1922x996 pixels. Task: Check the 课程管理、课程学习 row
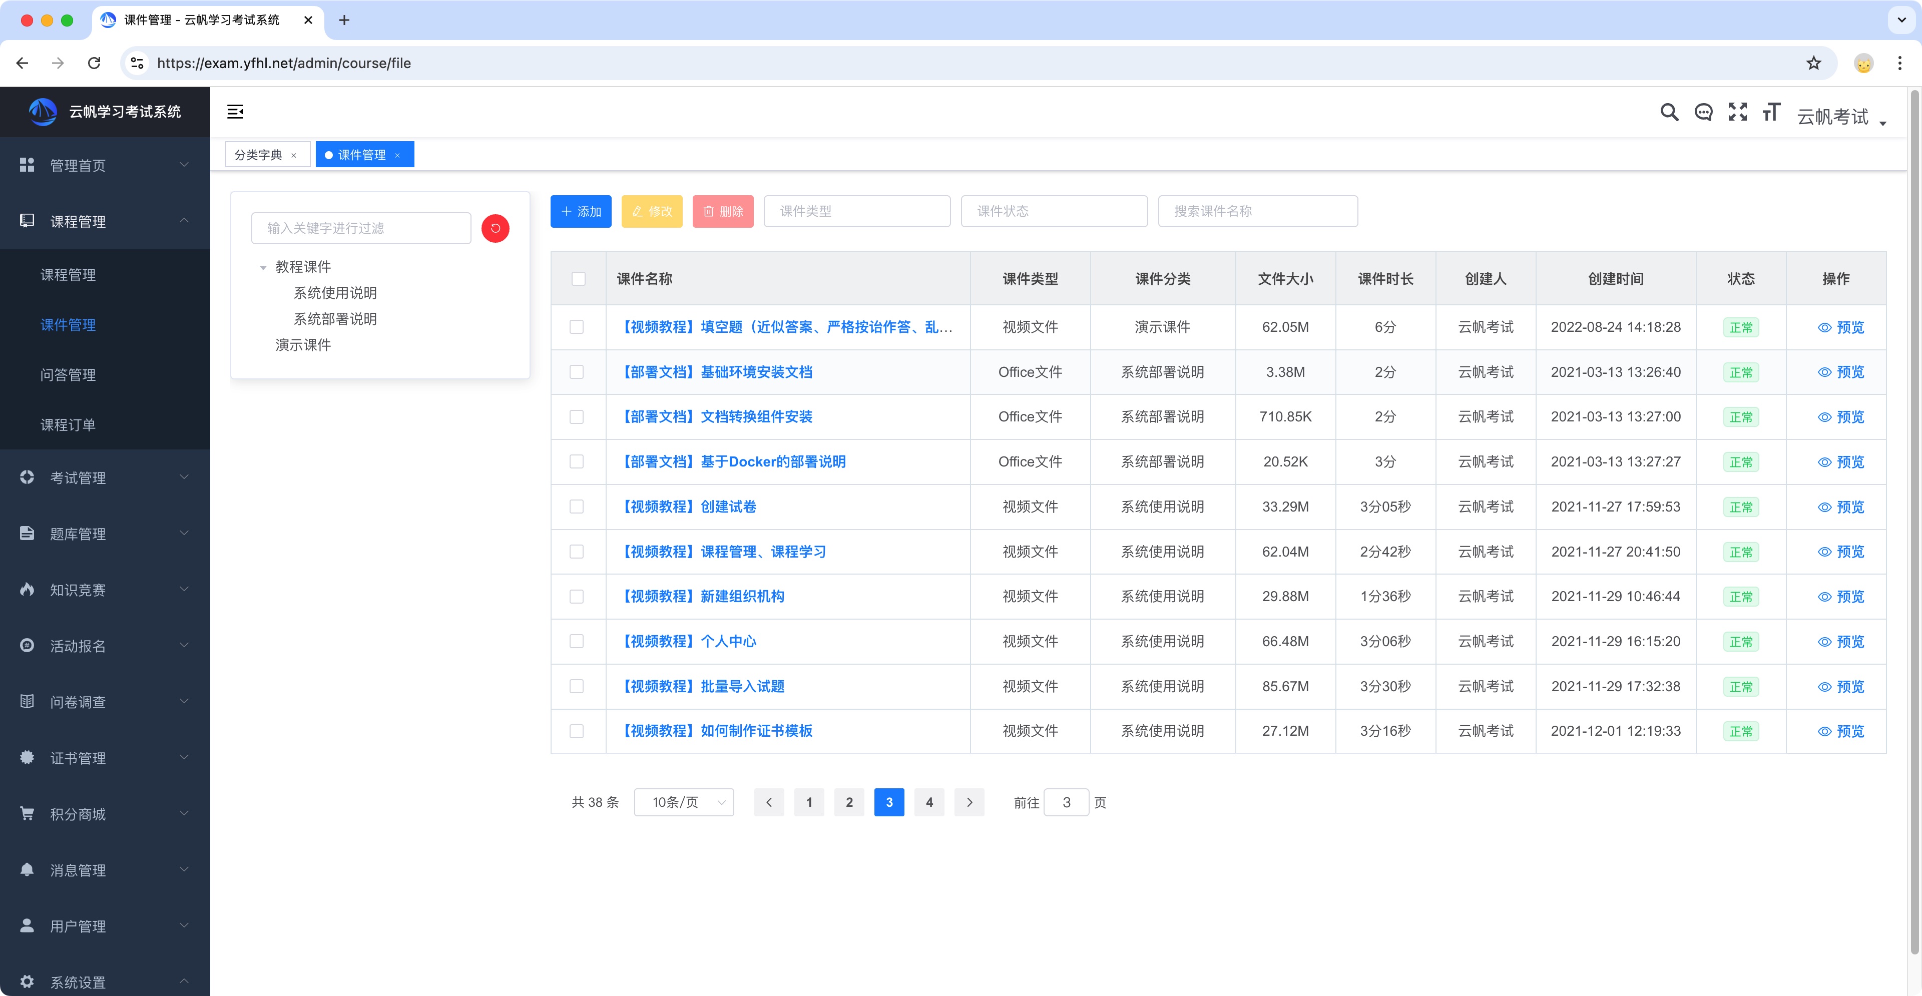click(x=577, y=552)
